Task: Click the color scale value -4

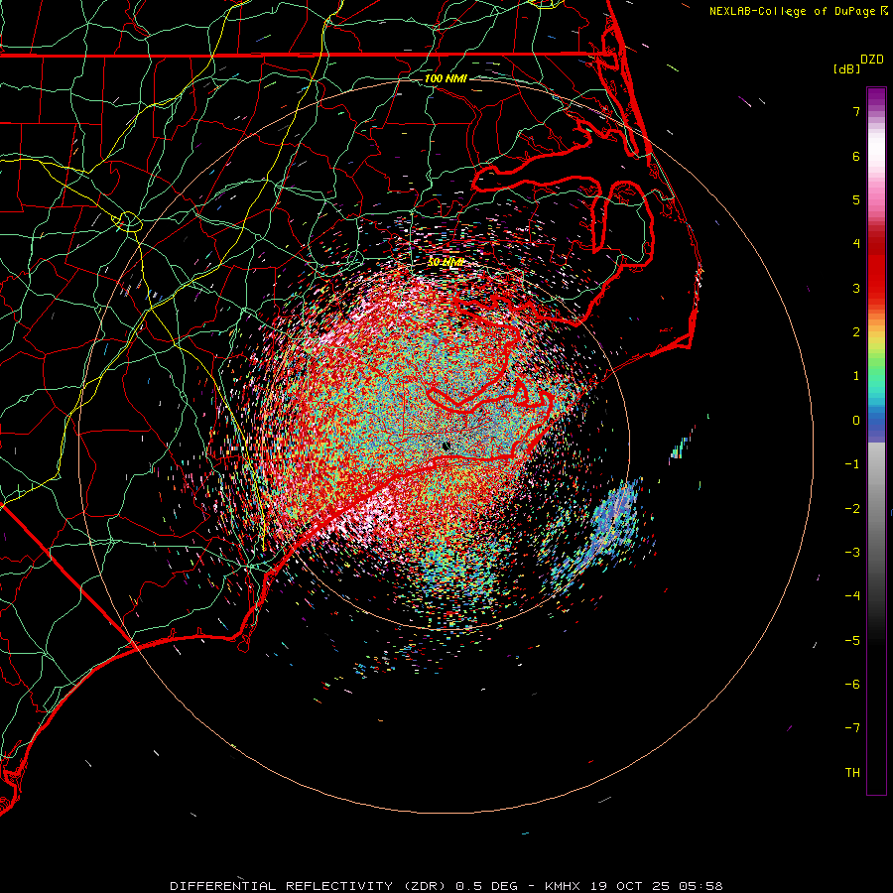Action: click(852, 596)
